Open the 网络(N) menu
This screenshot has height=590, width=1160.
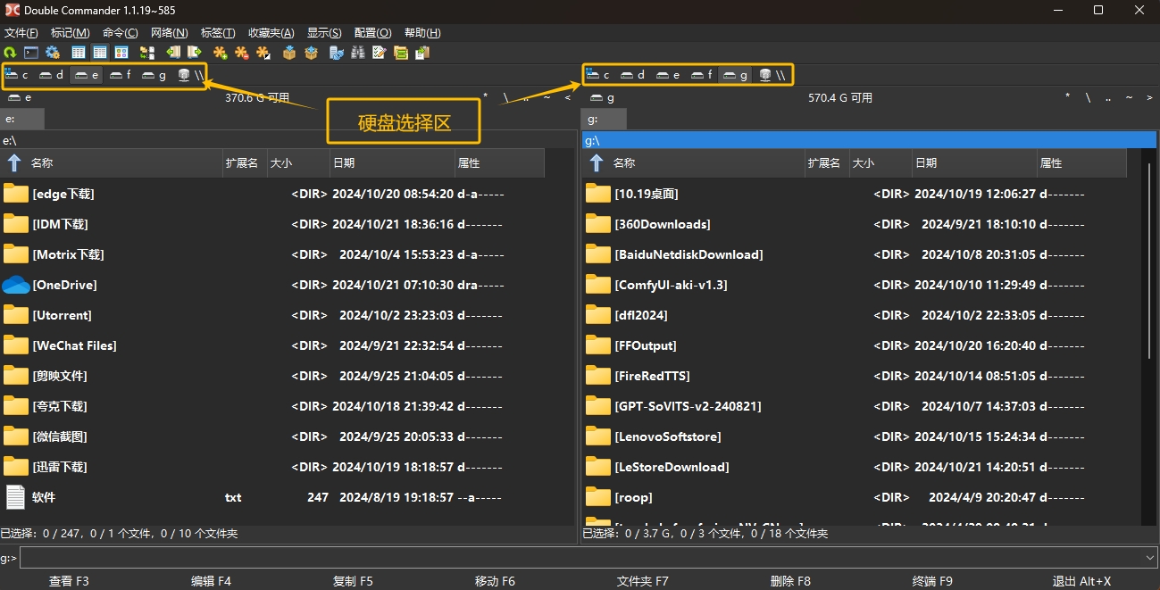170,33
